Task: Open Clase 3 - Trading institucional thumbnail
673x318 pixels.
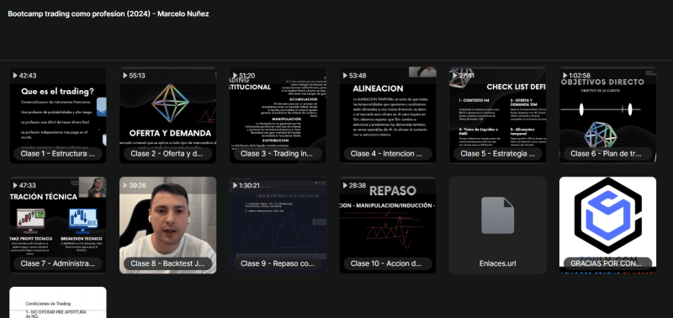Action: pyautogui.click(x=278, y=115)
